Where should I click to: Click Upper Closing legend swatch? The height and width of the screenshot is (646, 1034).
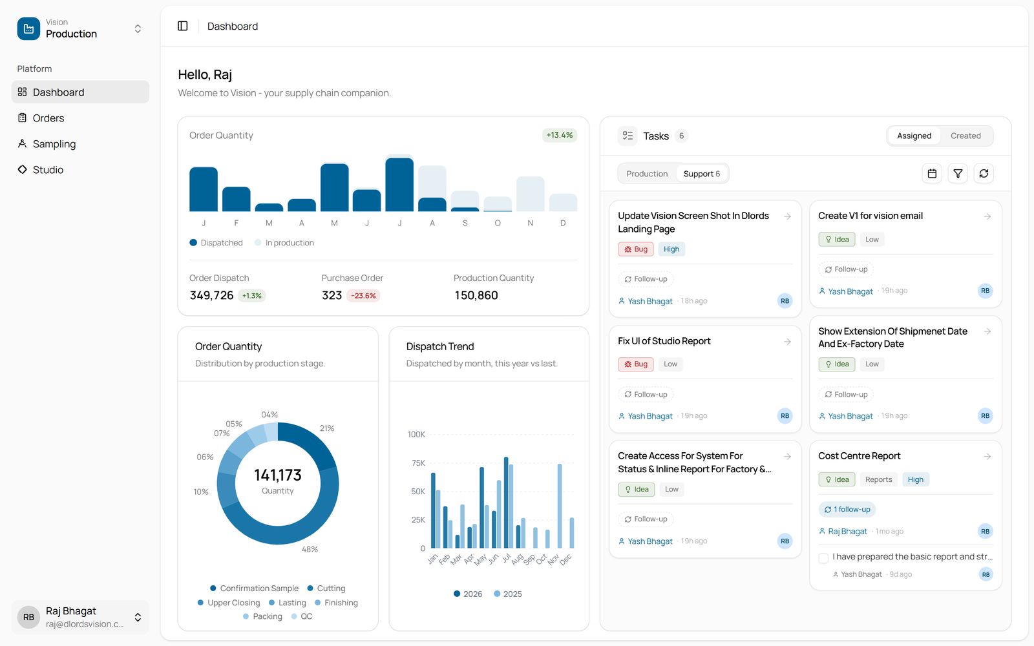[200, 603]
